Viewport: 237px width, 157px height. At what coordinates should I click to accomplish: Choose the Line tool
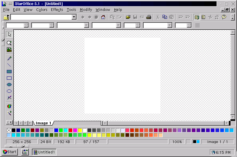tap(9, 65)
